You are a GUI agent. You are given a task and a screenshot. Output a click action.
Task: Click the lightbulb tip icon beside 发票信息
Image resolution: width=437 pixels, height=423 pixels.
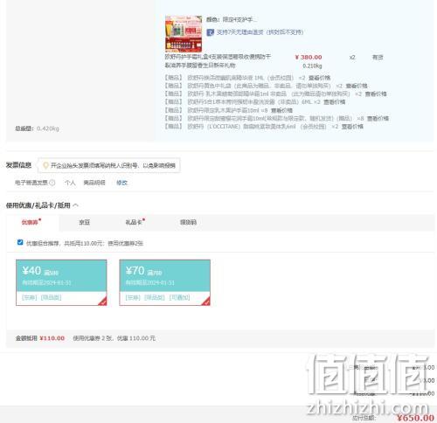45,165
